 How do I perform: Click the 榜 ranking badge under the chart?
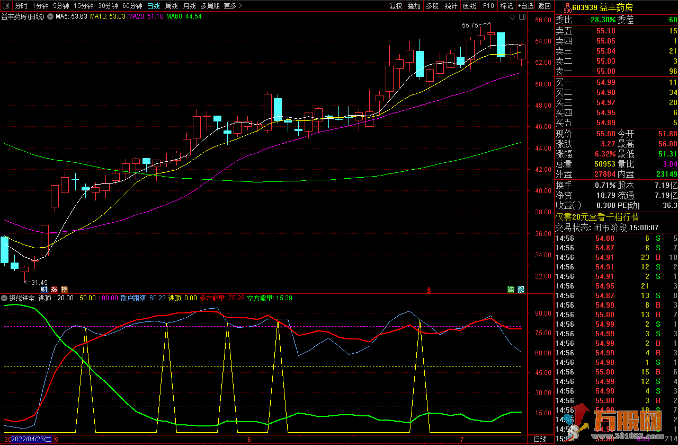pos(64,289)
